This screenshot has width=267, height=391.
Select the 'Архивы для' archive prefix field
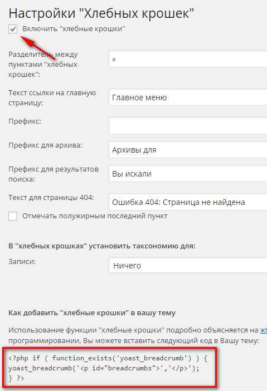click(188, 150)
